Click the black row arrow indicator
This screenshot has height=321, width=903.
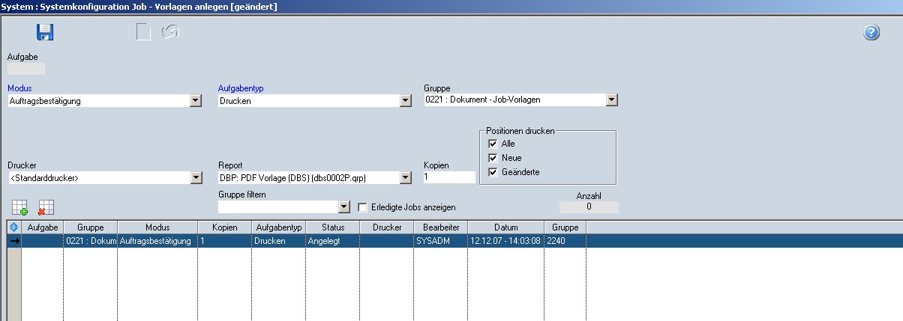pyautogui.click(x=13, y=241)
